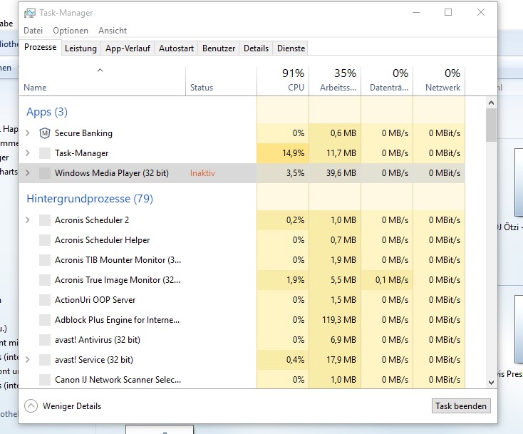
Task: Open the Optionen menu
Action: click(71, 31)
